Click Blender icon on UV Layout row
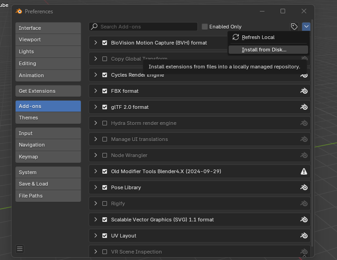Screen dimensions: 337x260 [x=303, y=236]
